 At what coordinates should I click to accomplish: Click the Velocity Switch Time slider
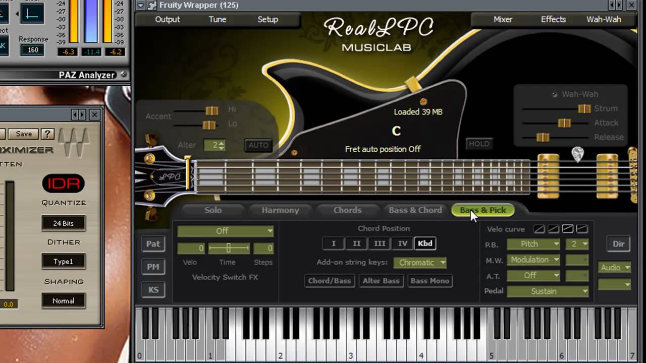coord(229,248)
